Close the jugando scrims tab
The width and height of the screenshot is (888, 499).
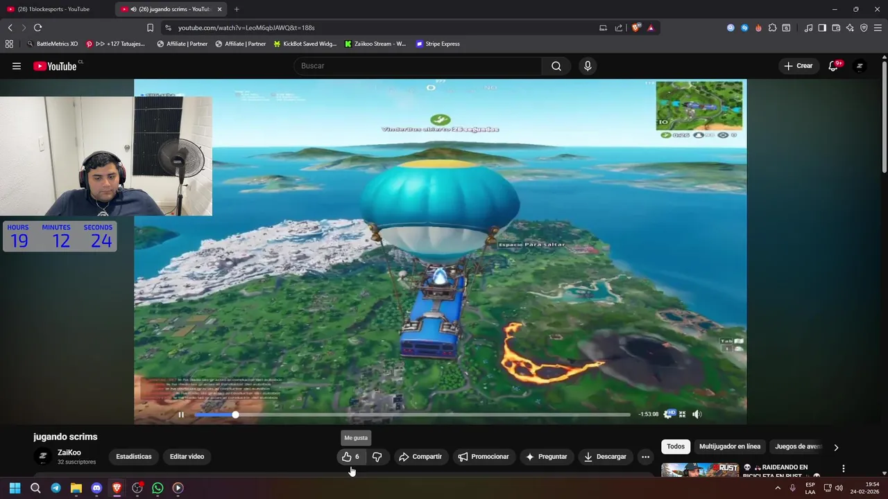219,9
